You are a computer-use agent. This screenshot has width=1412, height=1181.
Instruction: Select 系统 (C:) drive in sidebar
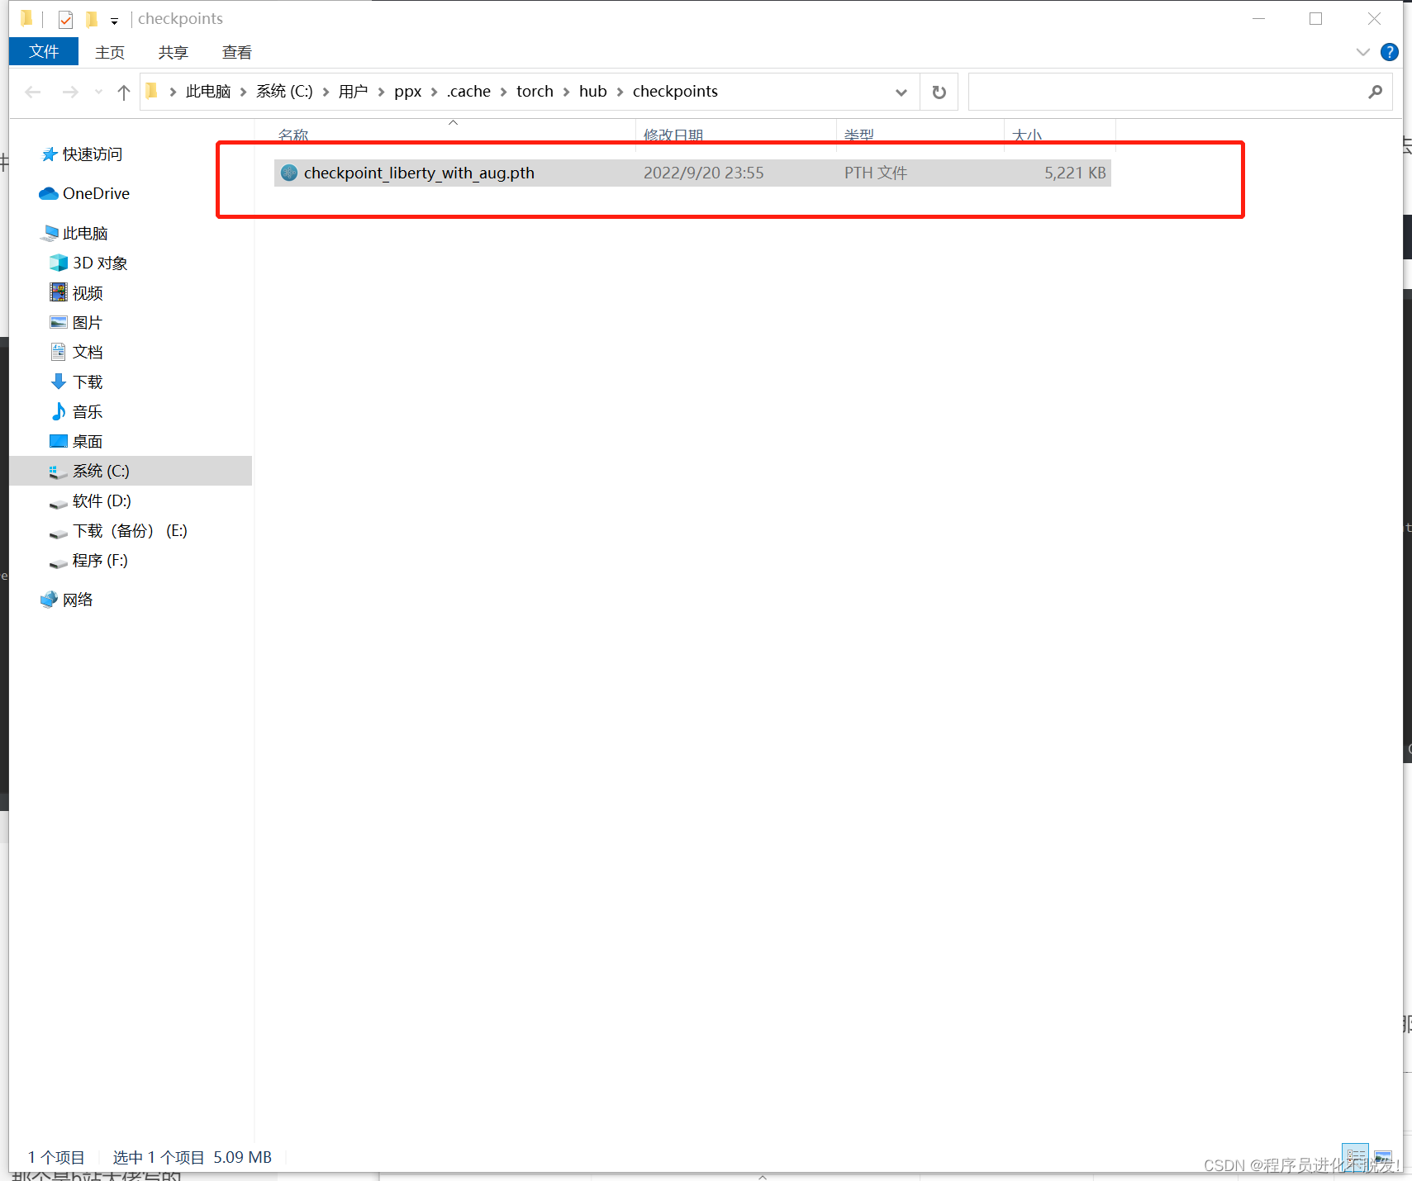point(131,471)
